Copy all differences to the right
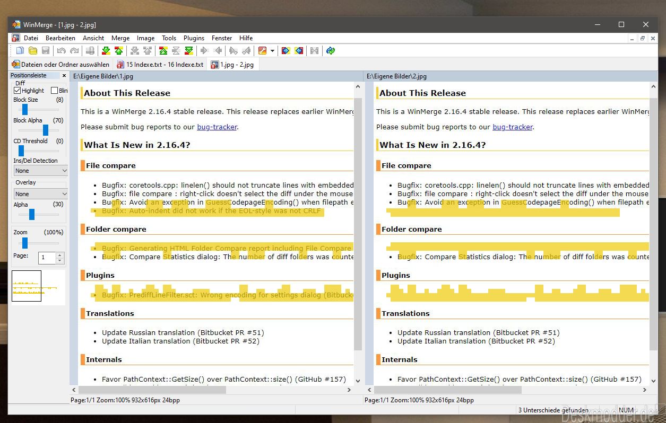Image resolution: width=666 pixels, height=423 pixels. [x=286, y=51]
